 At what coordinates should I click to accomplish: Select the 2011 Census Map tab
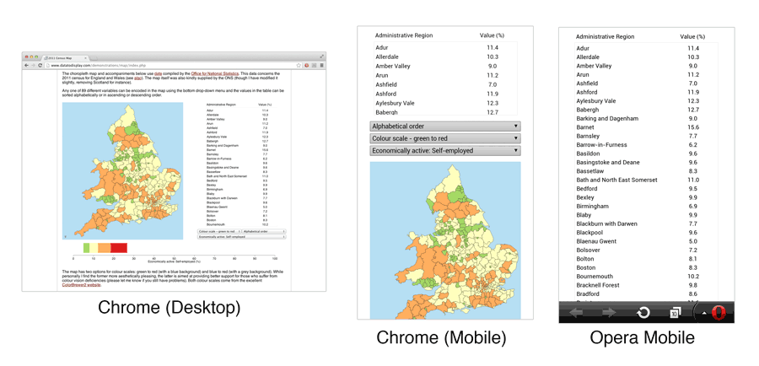[65, 58]
